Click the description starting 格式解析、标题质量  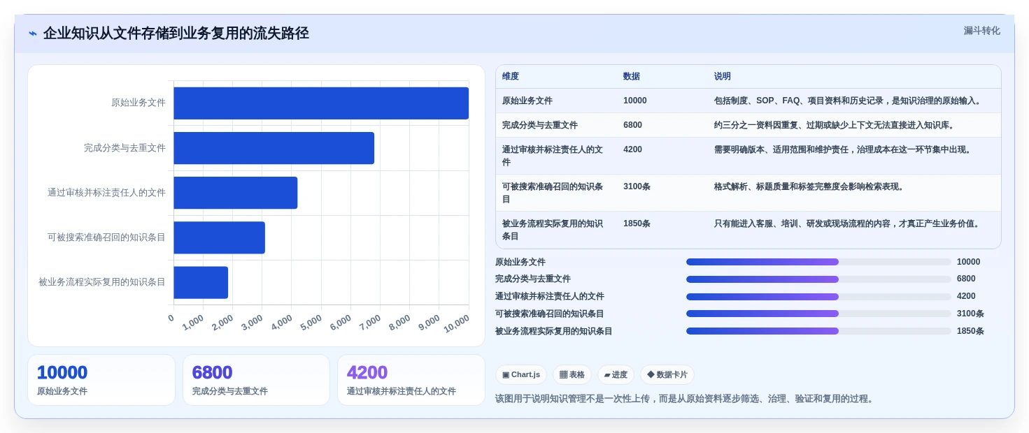(x=810, y=186)
